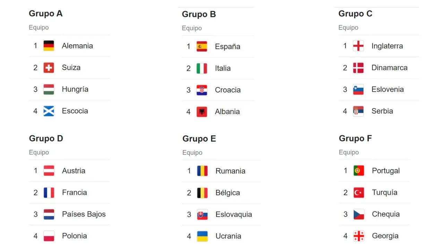Open the Eslovaquia team link

(x=233, y=214)
